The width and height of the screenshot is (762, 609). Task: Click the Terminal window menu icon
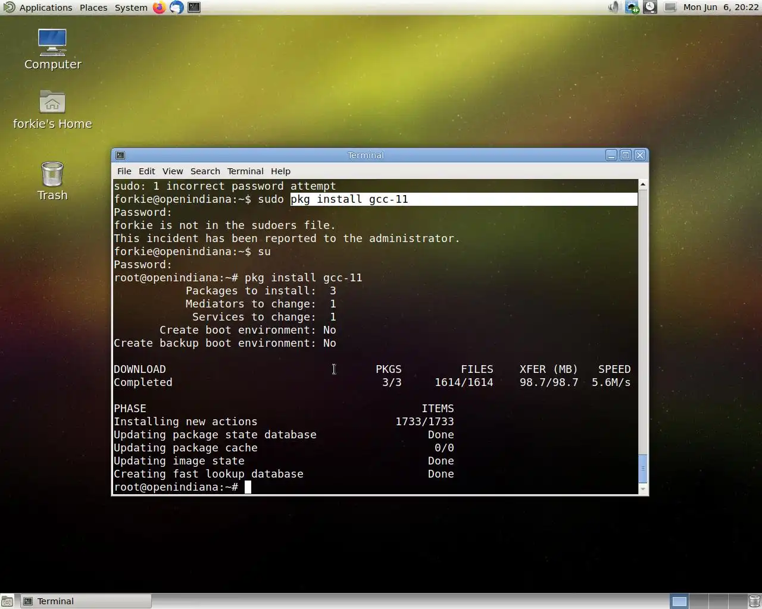[x=120, y=155]
